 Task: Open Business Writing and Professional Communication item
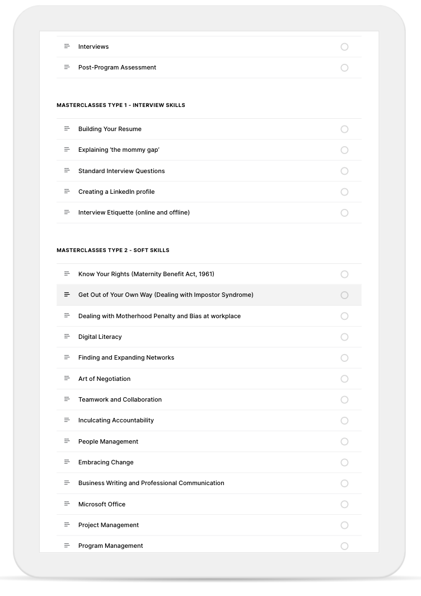pos(151,483)
